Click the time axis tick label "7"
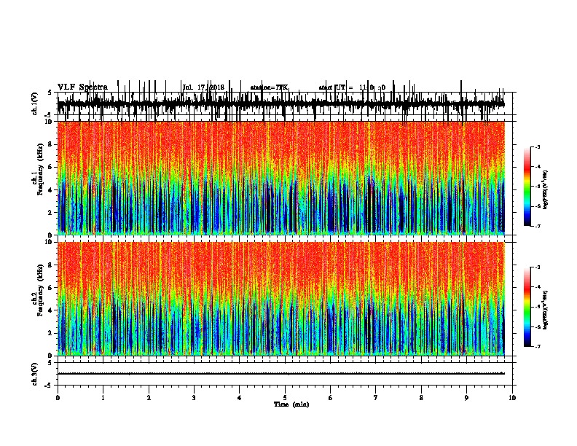Image resolution: width=577 pixels, height=446 pixels. (376, 398)
